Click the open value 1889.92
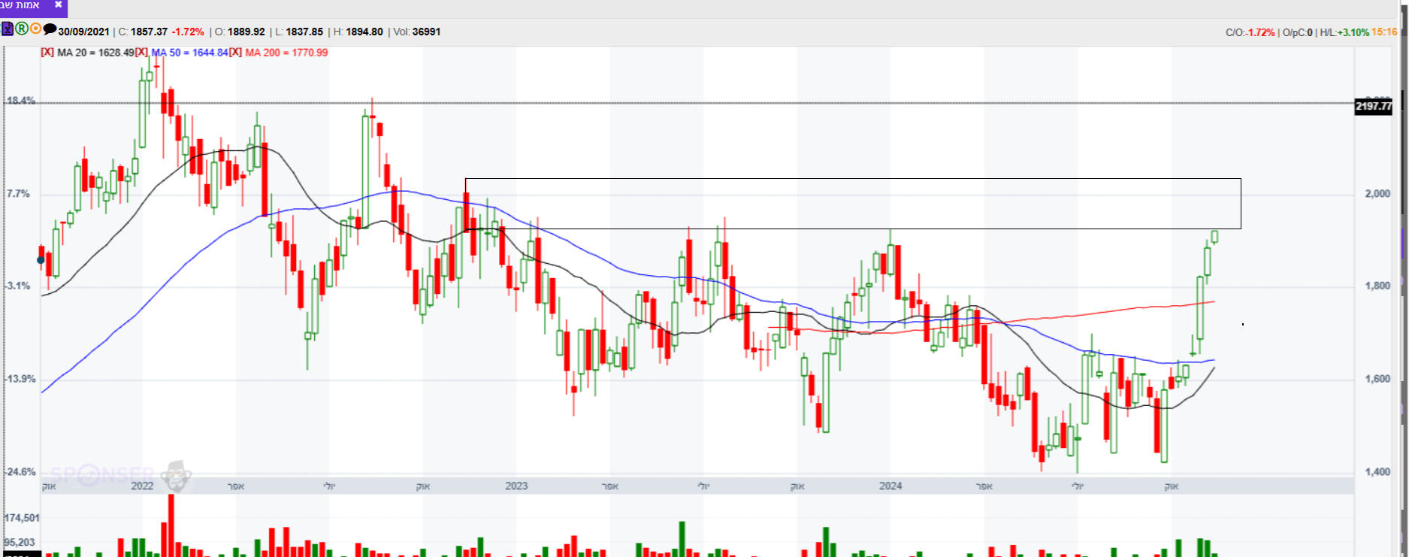 click(246, 32)
